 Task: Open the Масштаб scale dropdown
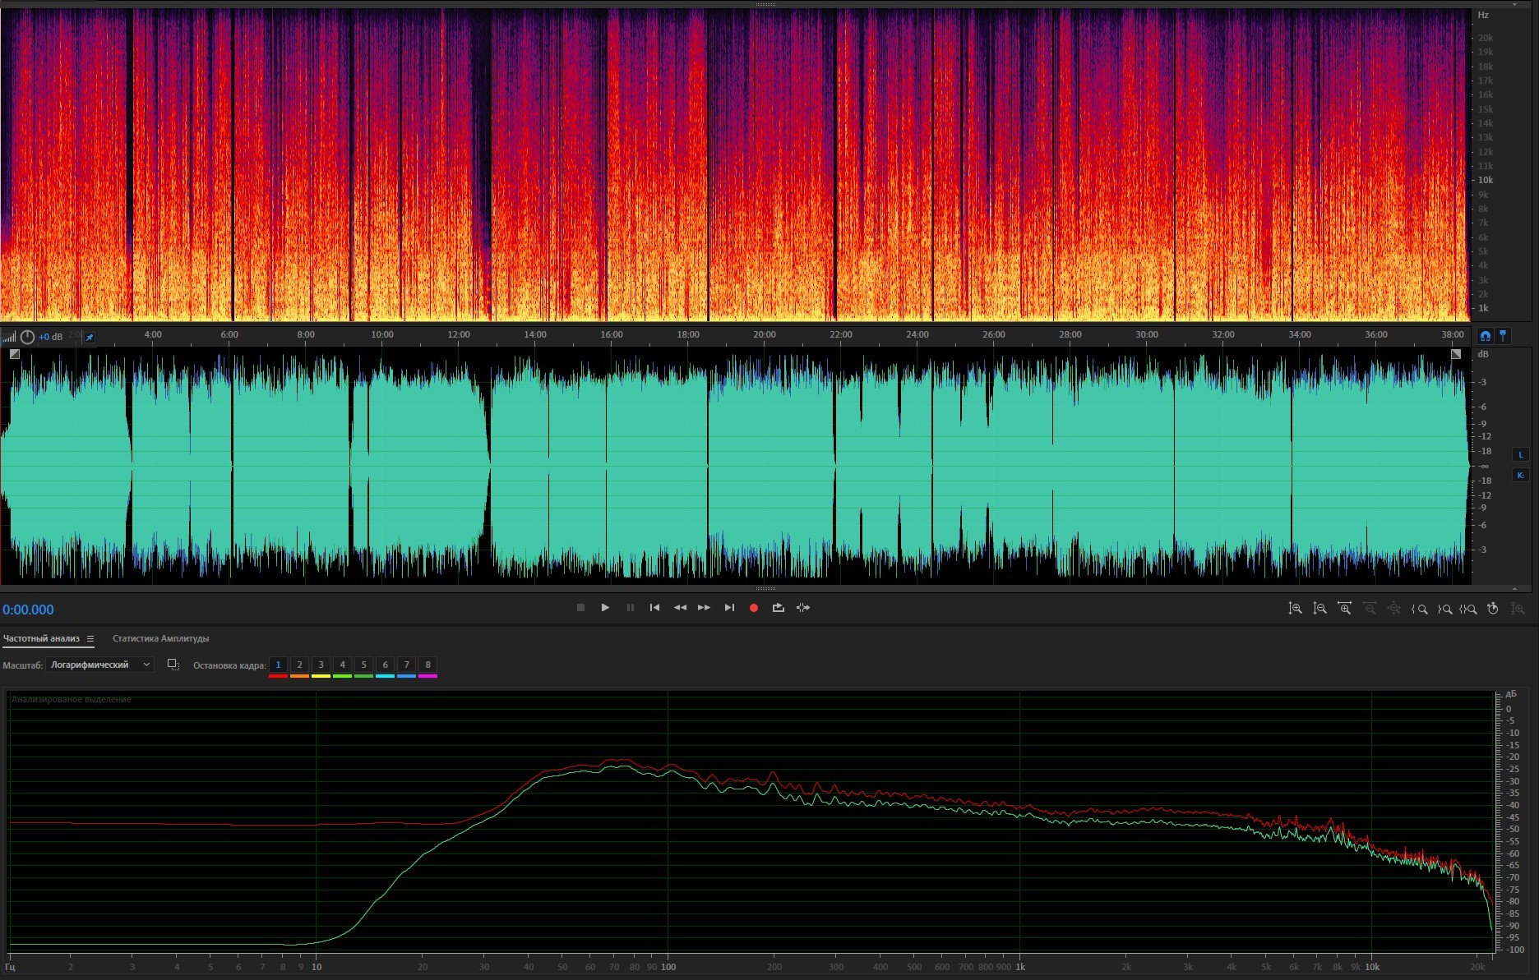point(99,665)
